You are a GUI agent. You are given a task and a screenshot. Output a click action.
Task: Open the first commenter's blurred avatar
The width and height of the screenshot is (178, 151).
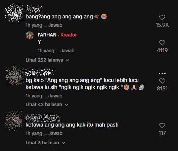point(14,12)
